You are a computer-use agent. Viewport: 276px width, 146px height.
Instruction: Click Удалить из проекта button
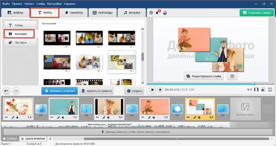(x=96, y=91)
